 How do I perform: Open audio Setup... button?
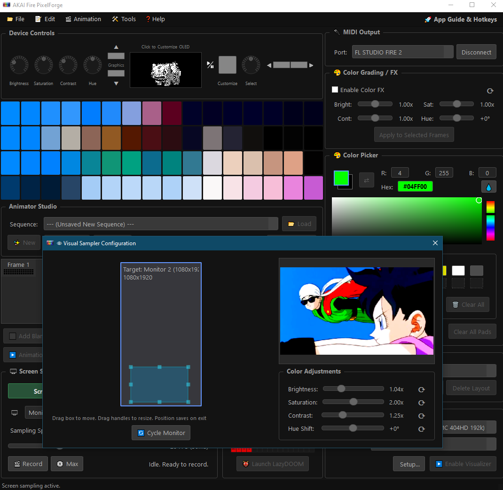click(x=409, y=464)
